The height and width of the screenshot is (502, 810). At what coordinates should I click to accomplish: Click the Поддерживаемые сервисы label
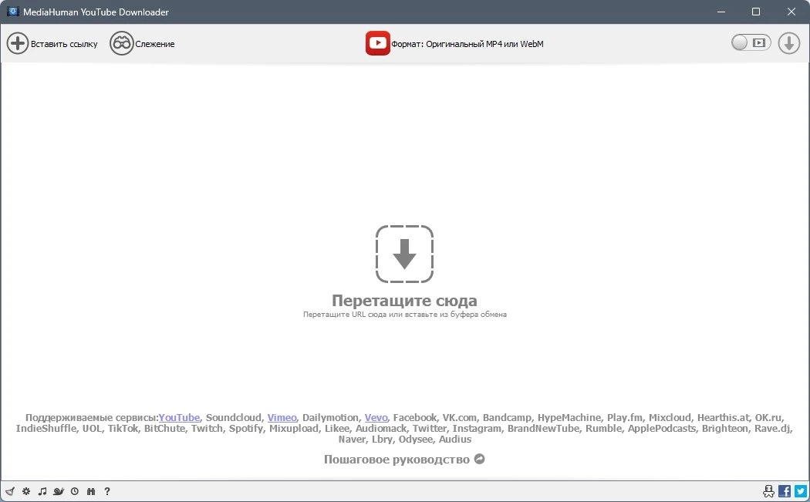[x=92, y=417]
